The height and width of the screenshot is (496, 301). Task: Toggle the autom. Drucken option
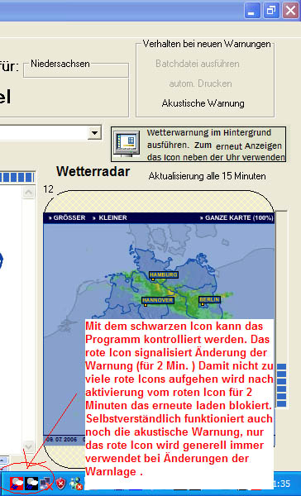[200, 83]
